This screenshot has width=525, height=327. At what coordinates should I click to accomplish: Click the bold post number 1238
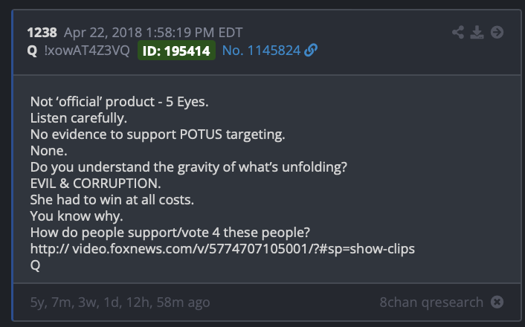(x=42, y=33)
